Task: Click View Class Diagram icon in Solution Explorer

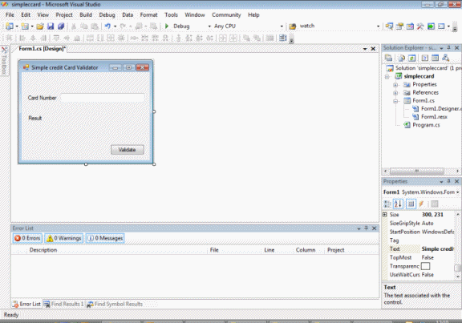Action: pos(445,58)
